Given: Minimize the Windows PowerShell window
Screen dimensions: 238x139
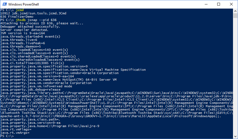Looking at the screenshot, I should pos(206,4).
